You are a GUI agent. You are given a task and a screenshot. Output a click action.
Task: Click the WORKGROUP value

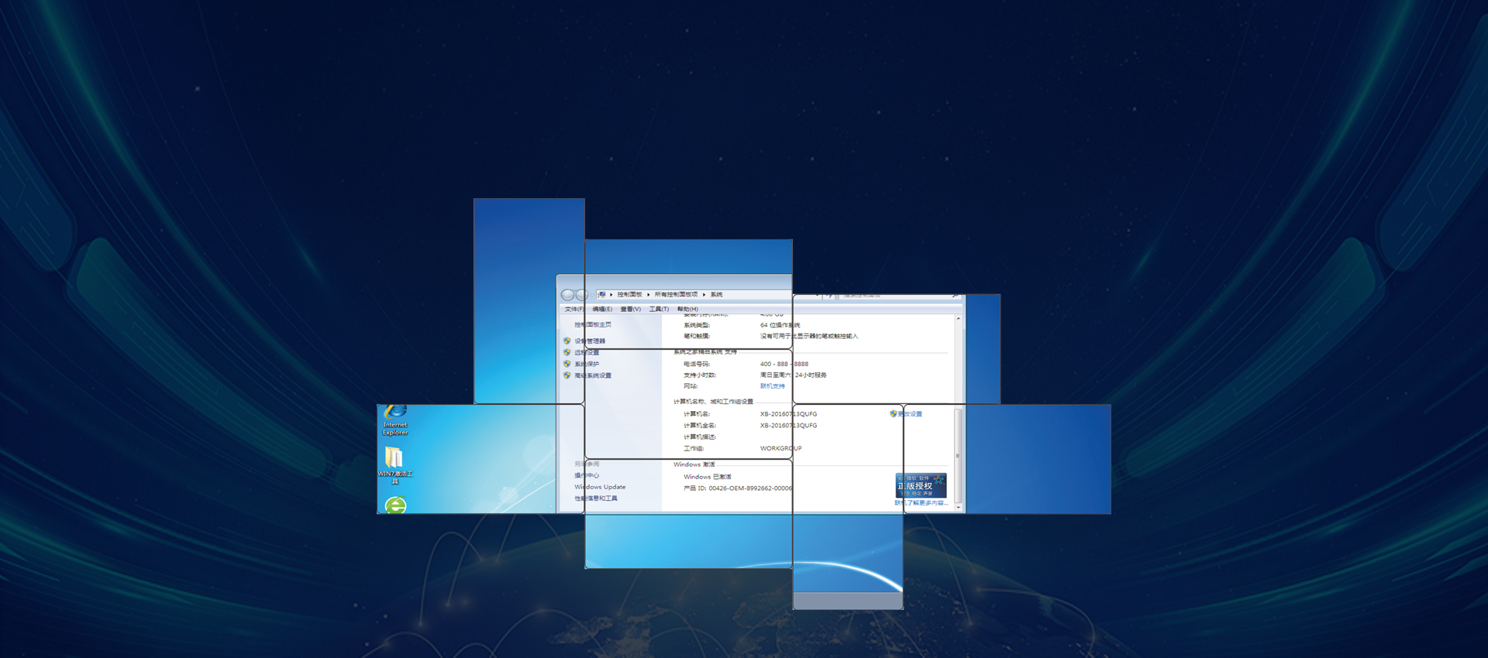[x=780, y=448]
